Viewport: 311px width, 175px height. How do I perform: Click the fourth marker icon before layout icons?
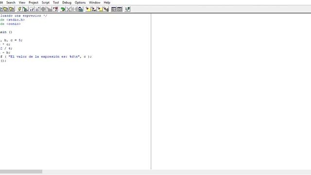(106, 9)
